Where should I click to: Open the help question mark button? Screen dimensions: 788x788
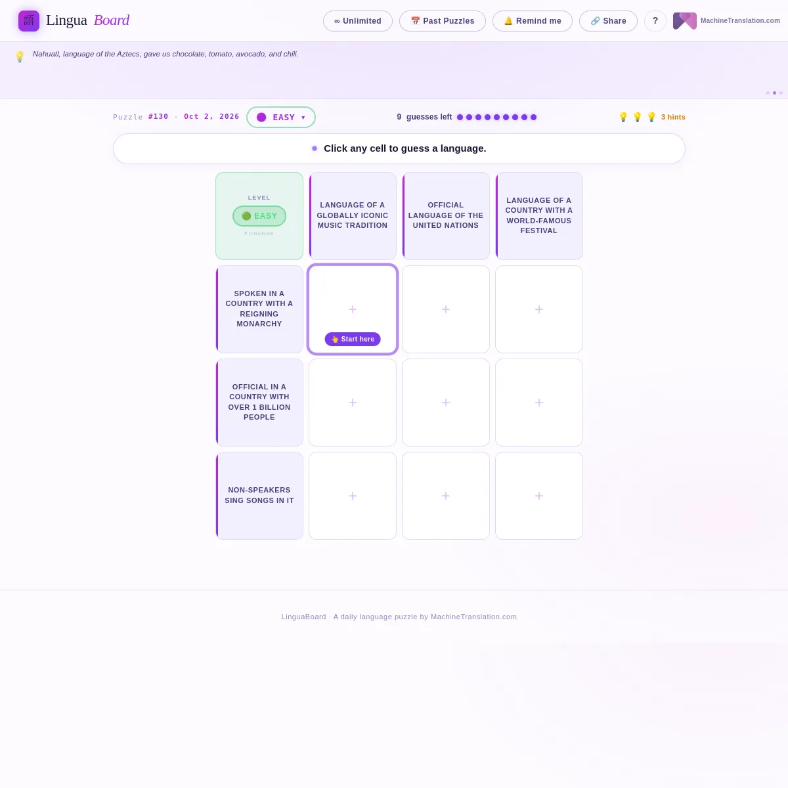[655, 21]
